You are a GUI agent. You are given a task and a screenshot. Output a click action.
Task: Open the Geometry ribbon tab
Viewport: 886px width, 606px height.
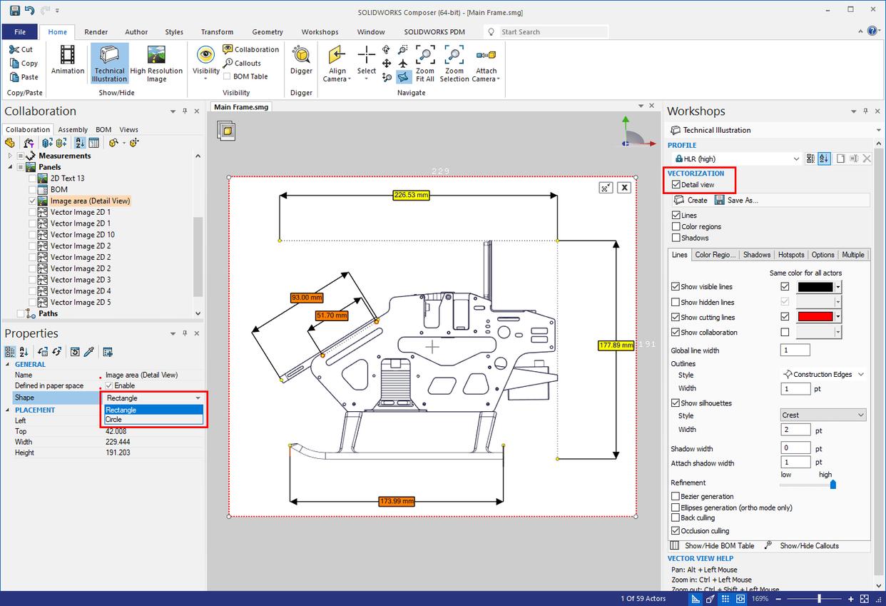click(x=268, y=31)
